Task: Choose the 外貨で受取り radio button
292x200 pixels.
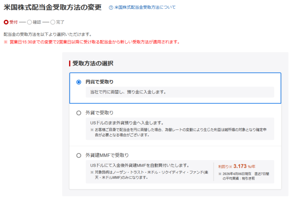Action: coord(79,113)
